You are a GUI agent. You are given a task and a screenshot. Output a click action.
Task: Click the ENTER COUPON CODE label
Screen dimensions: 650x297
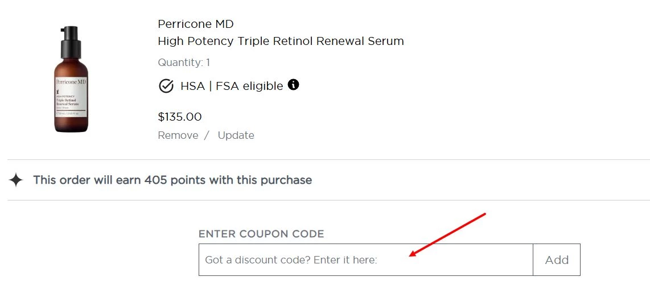(261, 234)
